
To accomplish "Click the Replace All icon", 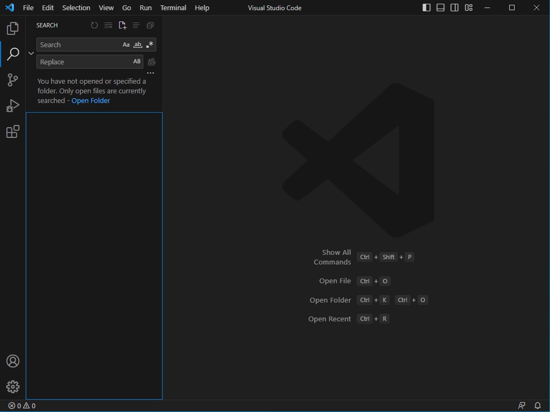I will click(151, 62).
